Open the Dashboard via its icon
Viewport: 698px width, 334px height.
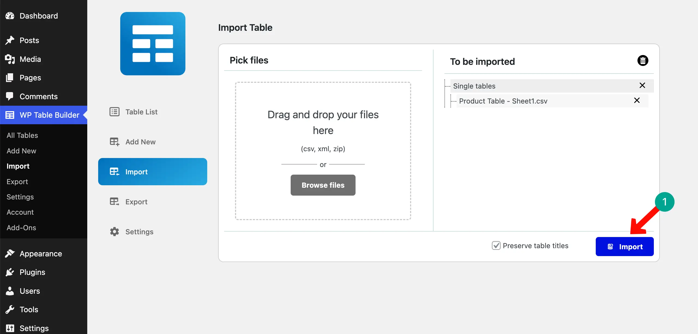[x=10, y=16]
